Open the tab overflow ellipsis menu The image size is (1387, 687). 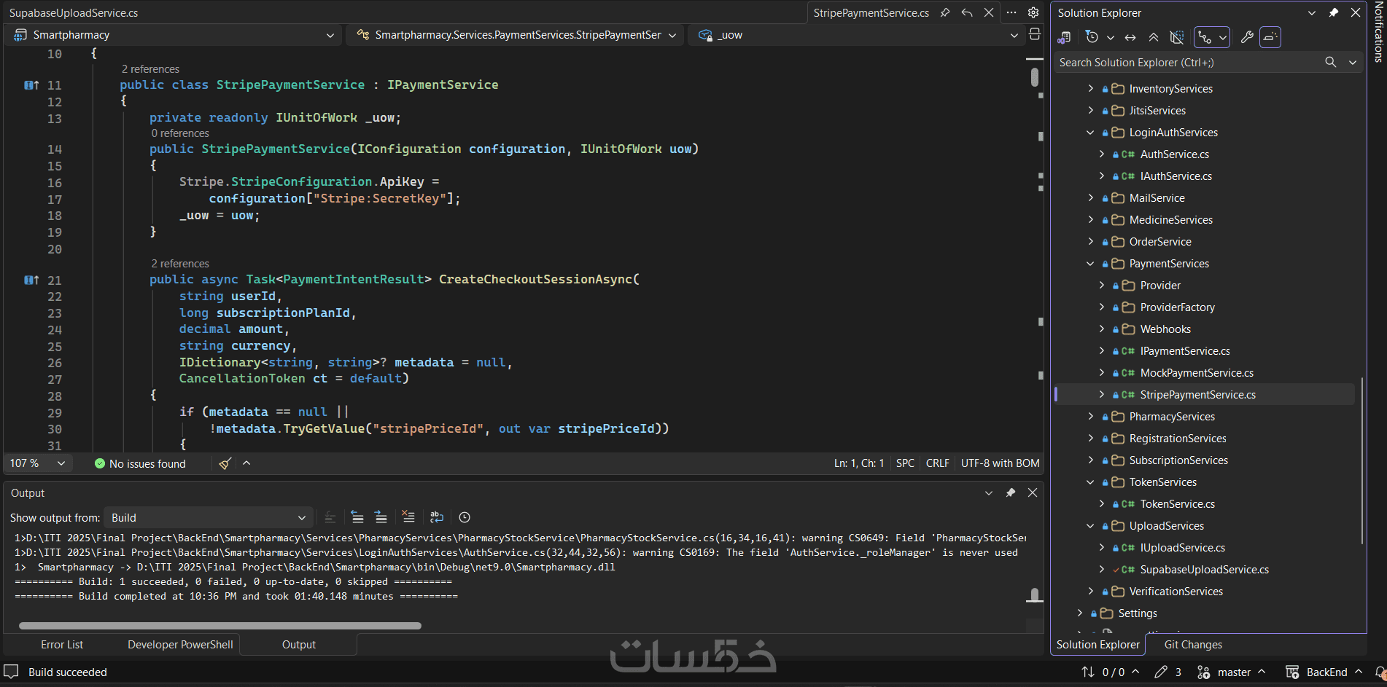coord(1011,12)
